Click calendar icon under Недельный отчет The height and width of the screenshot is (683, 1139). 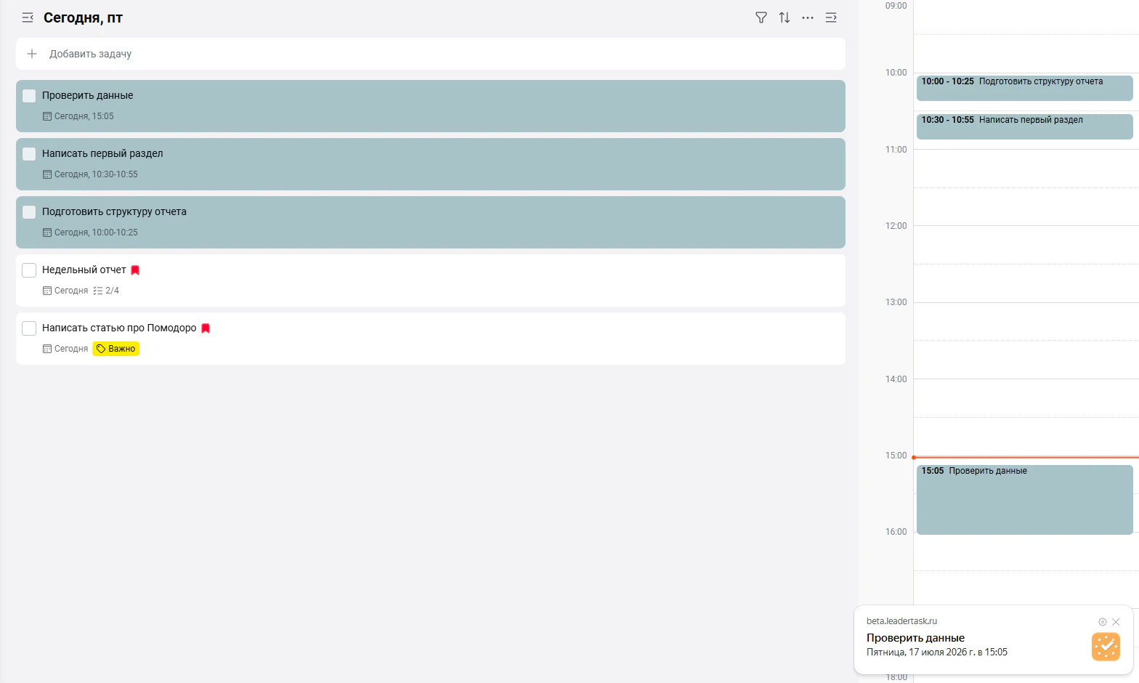[x=47, y=291]
